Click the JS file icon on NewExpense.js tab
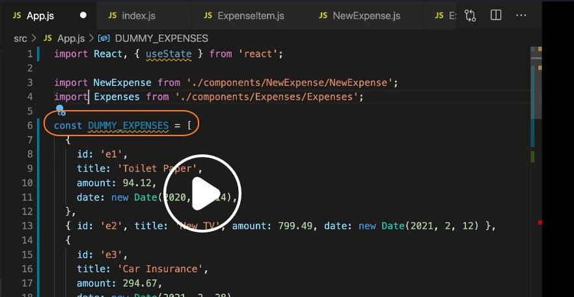The width and height of the screenshot is (574, 297). coord(323,16)
